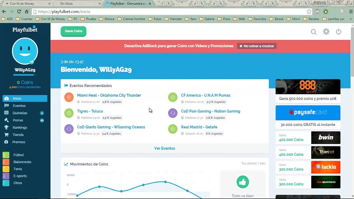
Task: Open the Ebook bookmarks folder
Action: point(277,19)
